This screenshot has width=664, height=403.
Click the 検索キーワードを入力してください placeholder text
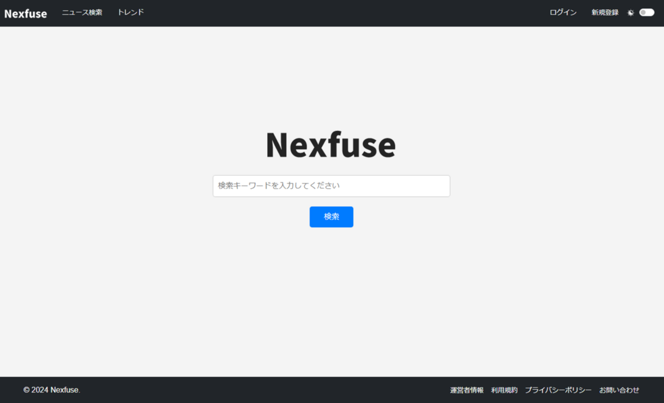click(x=279, y=186)
